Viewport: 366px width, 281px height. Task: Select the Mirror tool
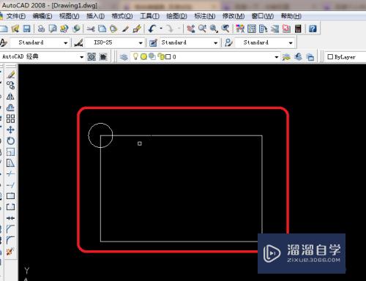tap(11, 97)
